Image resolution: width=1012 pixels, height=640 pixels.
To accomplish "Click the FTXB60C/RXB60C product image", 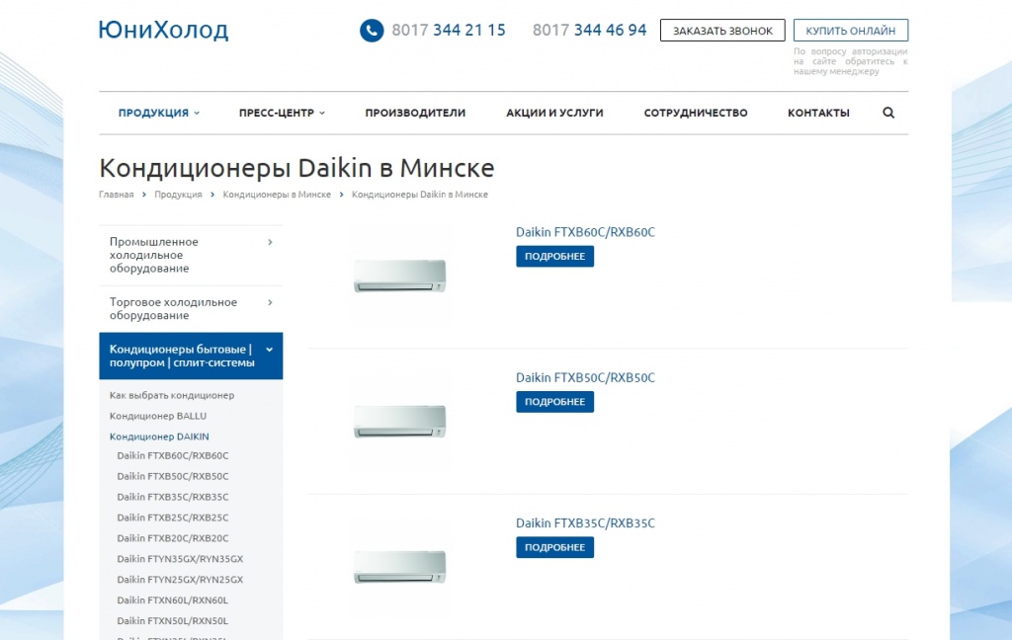I will tap(400, 276).
